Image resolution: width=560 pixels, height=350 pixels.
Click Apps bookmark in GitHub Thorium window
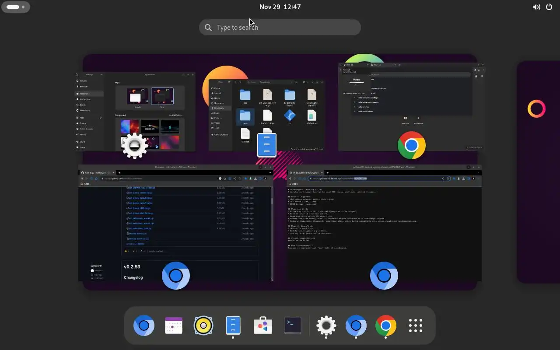click(x=86, y=184)
